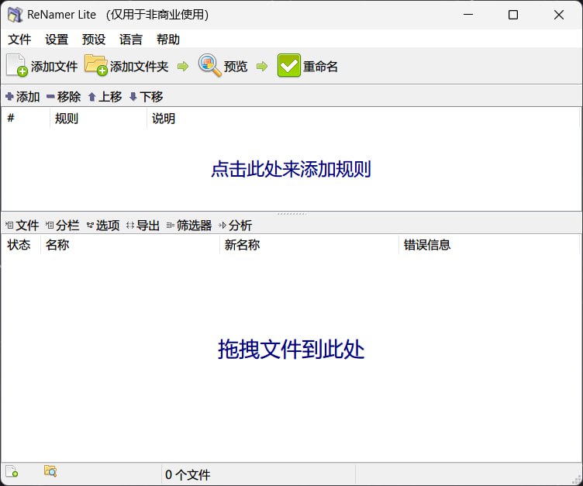Open the 设置 menu

click(x=57, y=40)
